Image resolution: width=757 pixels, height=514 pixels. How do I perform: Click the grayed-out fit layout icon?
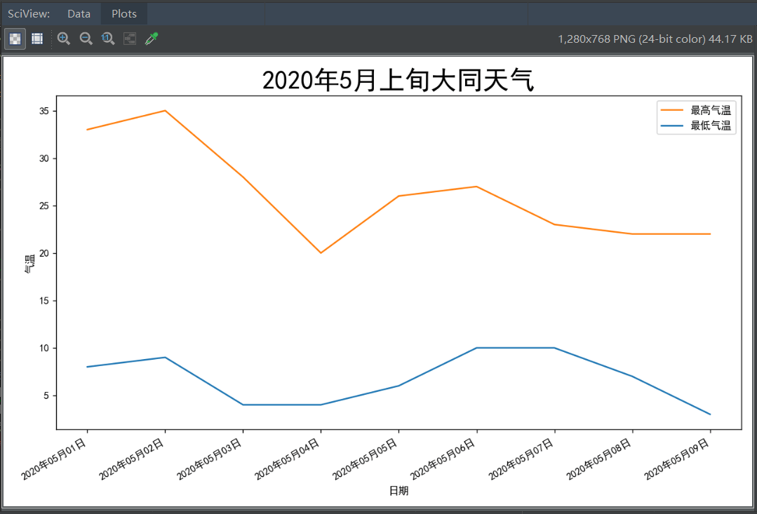point(130,39)
